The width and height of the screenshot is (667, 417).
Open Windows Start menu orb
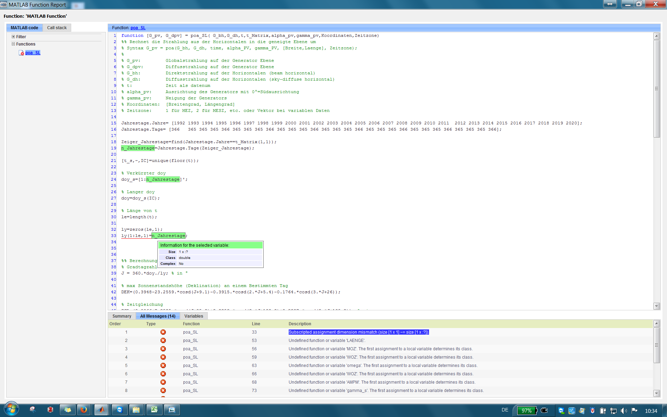[11, 409]
